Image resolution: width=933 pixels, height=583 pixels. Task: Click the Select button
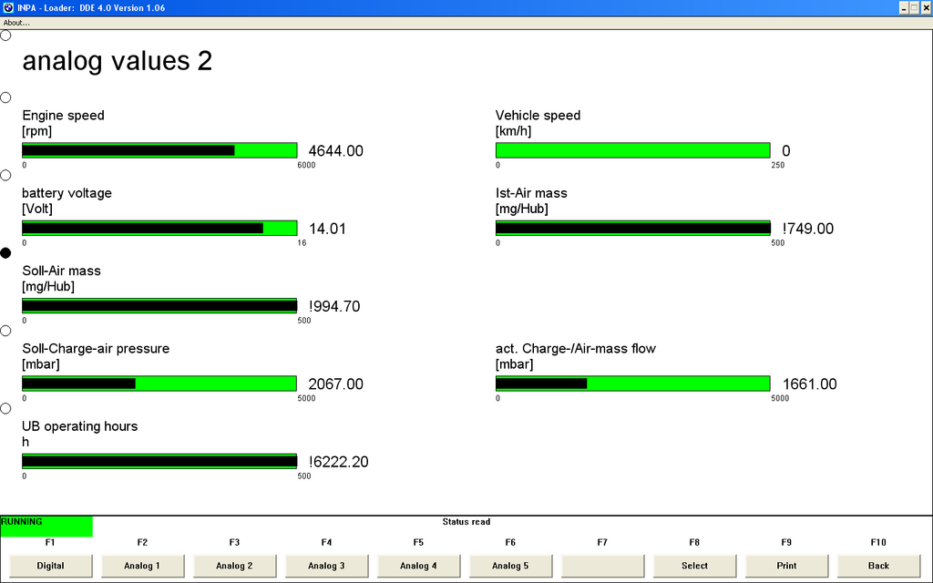(x=694, y=566)
